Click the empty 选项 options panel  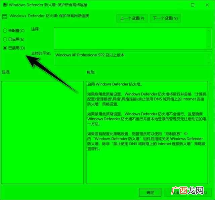coord(42,132)
